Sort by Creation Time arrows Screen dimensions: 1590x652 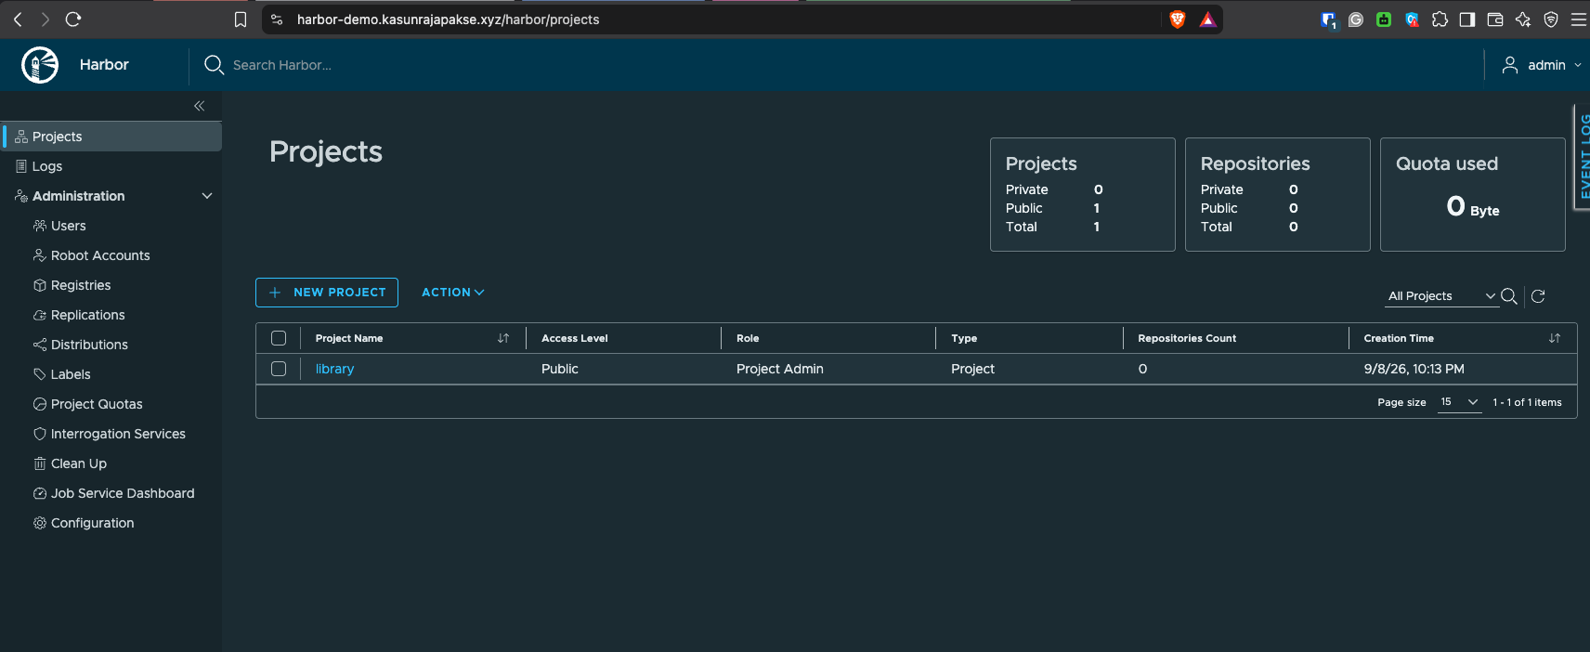pos(1555,338)
